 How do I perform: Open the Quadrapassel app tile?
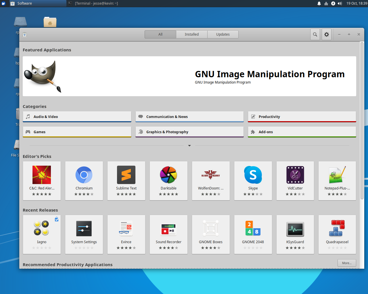pyautogui.click(x=337, y=234)
